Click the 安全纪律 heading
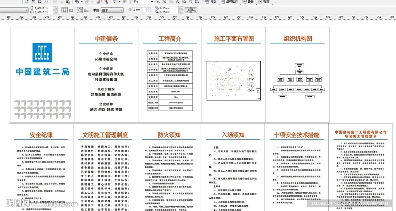Image resolution: width=396 pixels, height=211 pixels. [41, 135]
